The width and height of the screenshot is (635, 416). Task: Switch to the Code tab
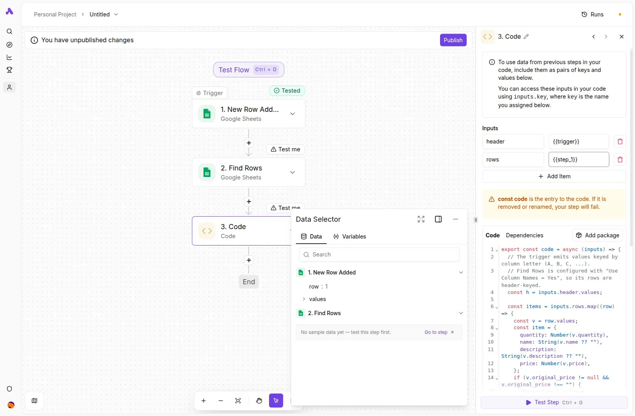click(492, 235)
